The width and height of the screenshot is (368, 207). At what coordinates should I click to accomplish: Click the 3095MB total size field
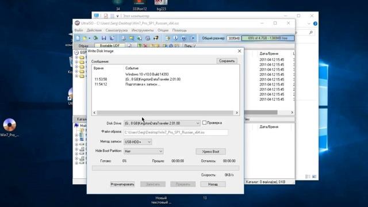click(234, 39)
